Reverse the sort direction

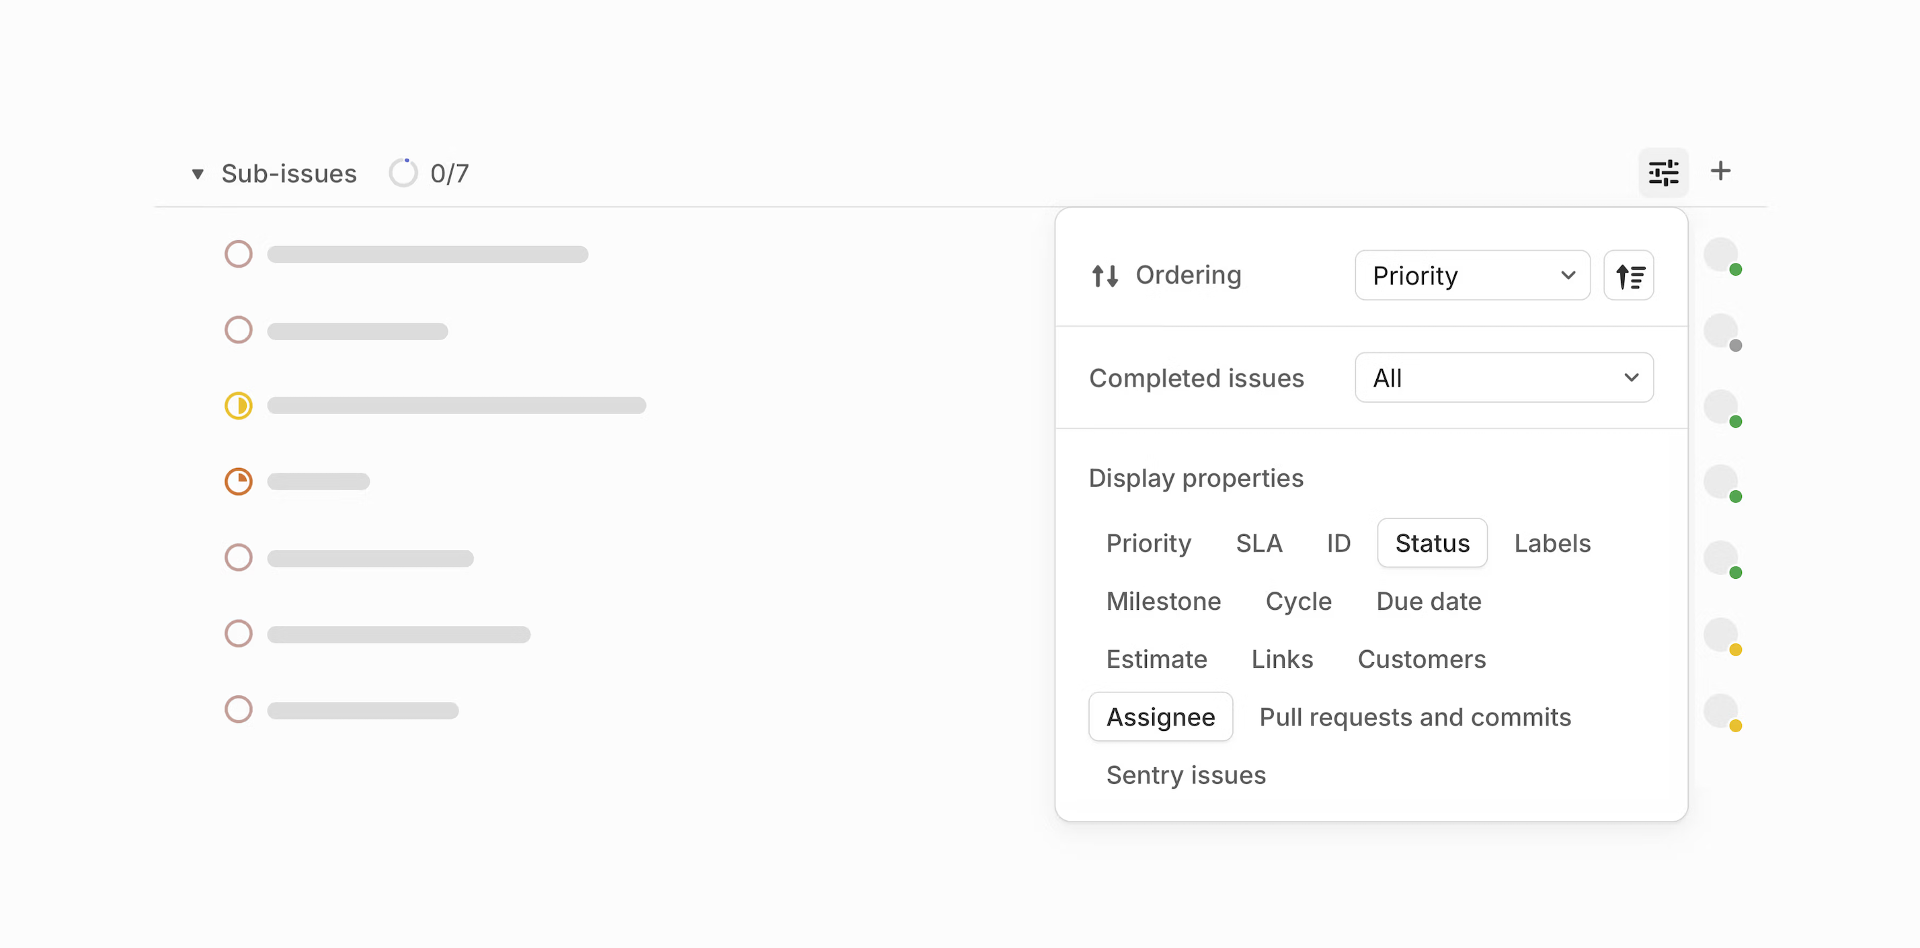pyautogui.click(x=1628, y=275)
